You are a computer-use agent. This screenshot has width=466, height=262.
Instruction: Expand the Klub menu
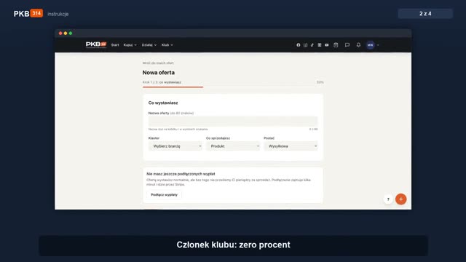pyautogui.click(x=167, y=45)
